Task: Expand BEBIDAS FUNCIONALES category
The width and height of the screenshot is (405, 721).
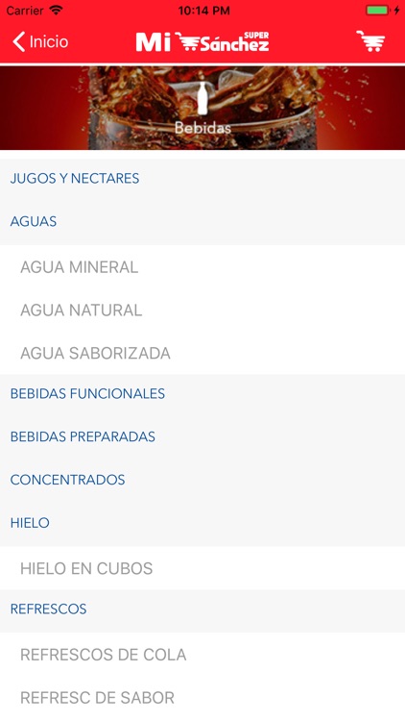Action: click(x=202, y=393)
